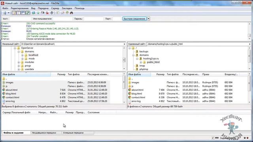The image size is (253, 142).
Task: Collapse the OpenServer tree node
Action: click(x=15, y=48)
